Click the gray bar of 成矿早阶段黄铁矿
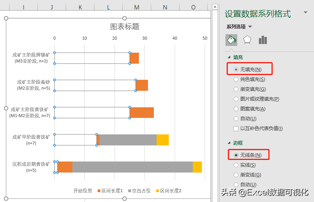This screenshot has height=202, width=314. (128, 140)
